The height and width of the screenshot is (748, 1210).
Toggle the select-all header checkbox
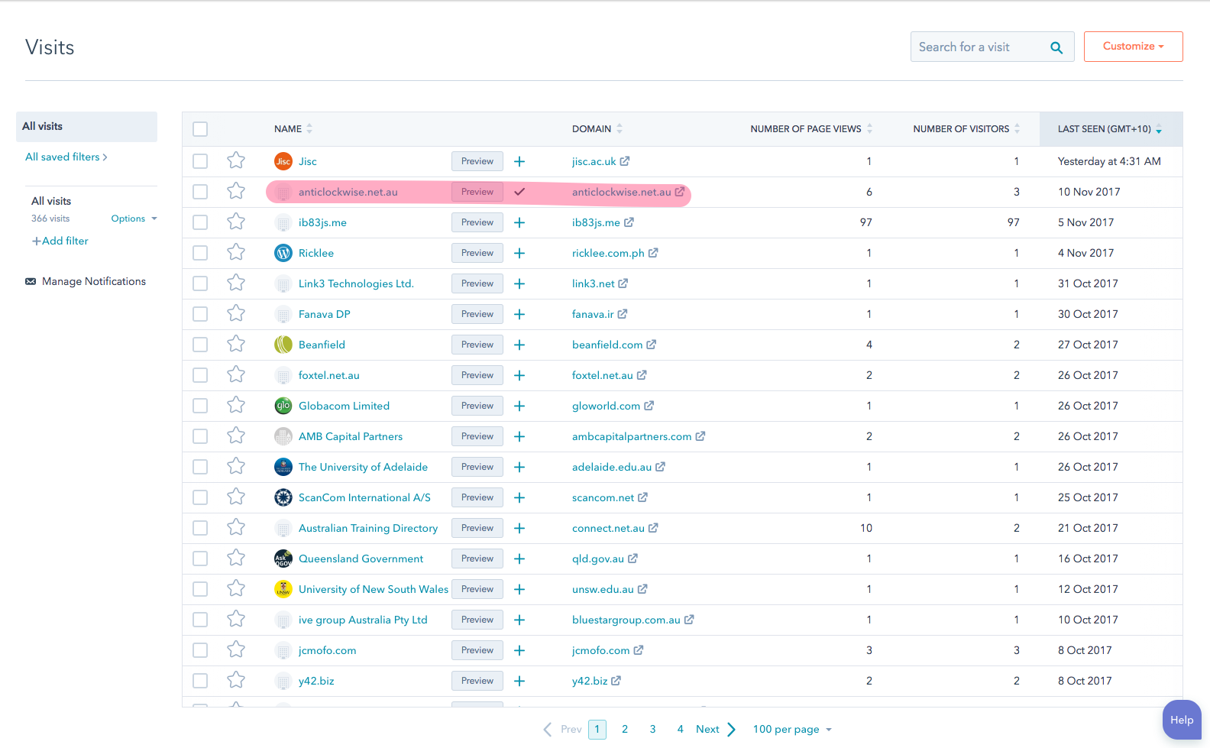point(200,129)
